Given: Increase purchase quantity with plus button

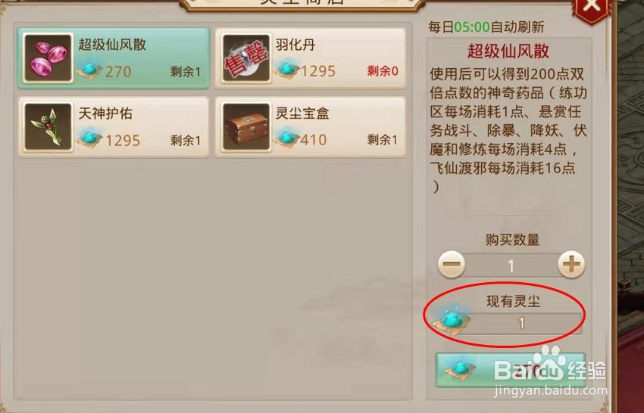Looking at the screenshot, I should pyautogui.click(x=571, y=265).
